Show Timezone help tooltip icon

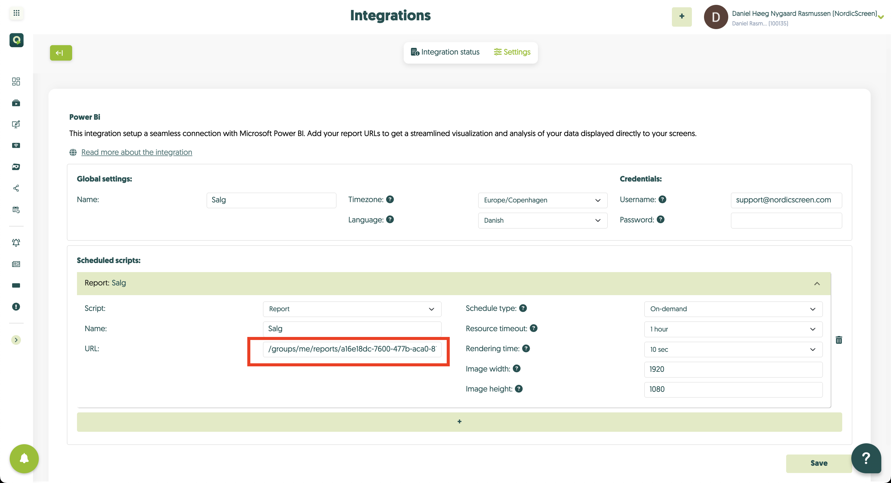[x=390, y=199]
